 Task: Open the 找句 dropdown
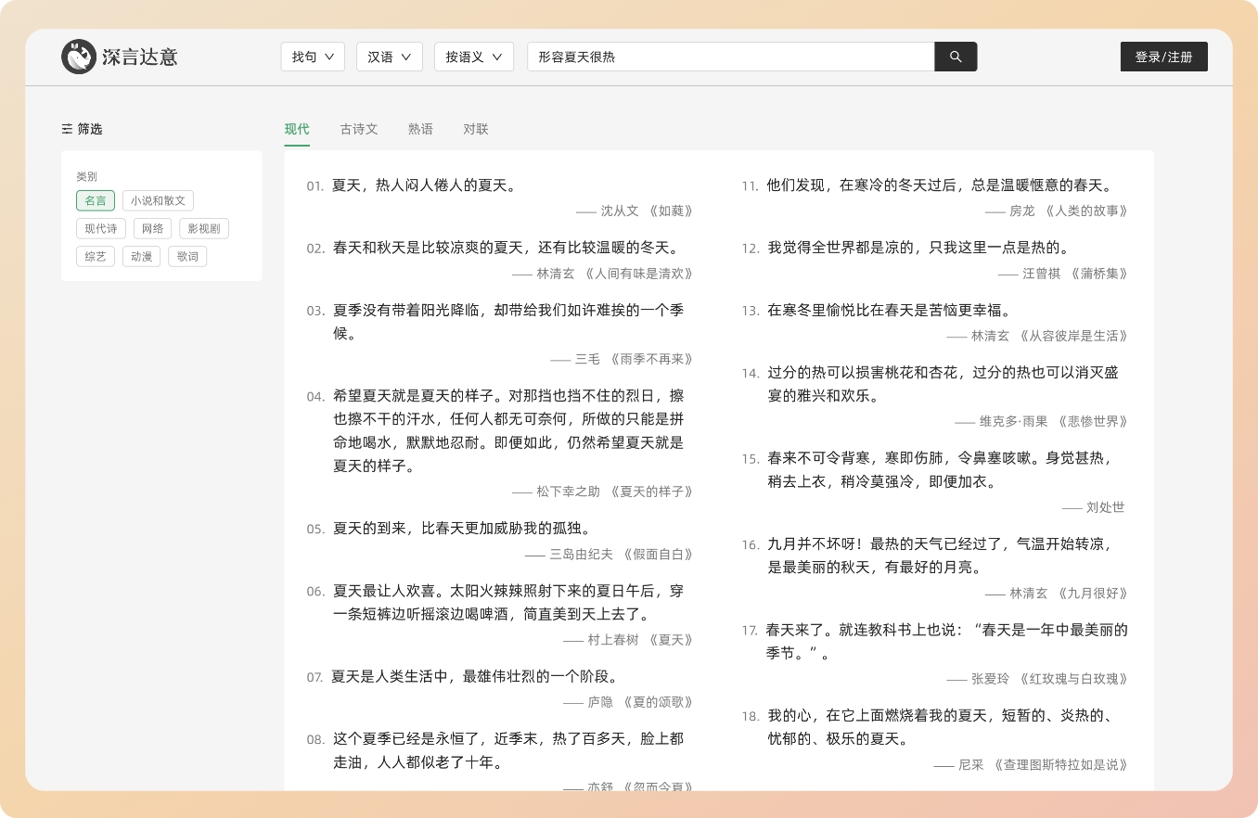313,57
